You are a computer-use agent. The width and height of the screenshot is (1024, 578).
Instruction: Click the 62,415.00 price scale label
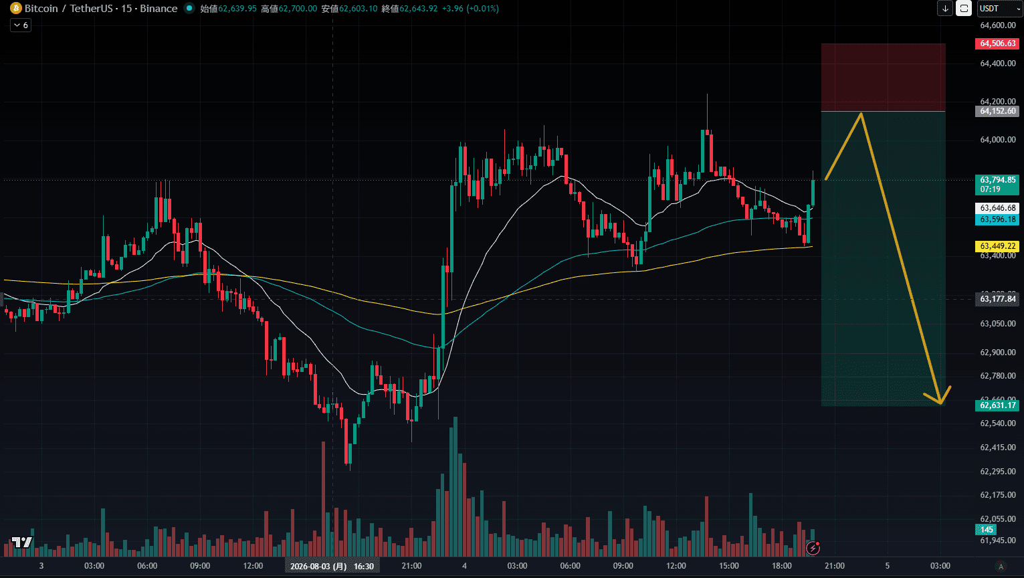pos(997,448)
